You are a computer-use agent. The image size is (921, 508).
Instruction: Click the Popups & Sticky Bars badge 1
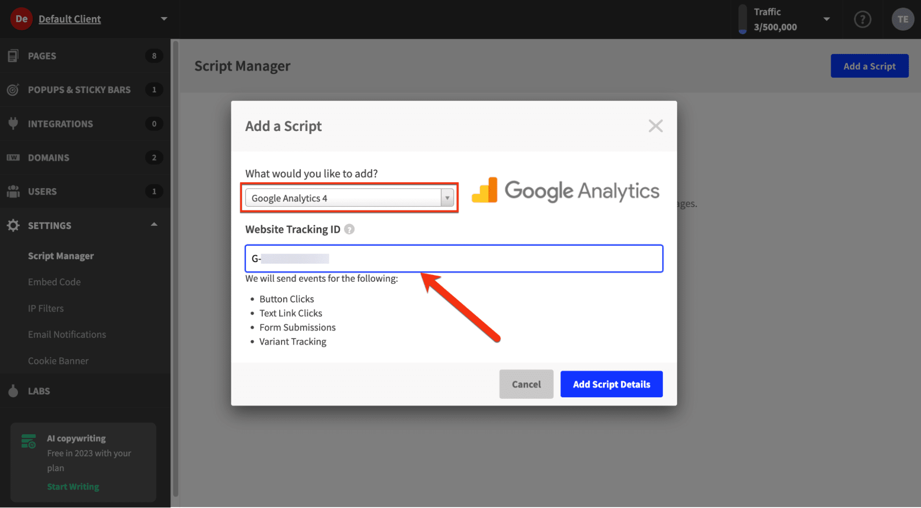tap(154, 89)
